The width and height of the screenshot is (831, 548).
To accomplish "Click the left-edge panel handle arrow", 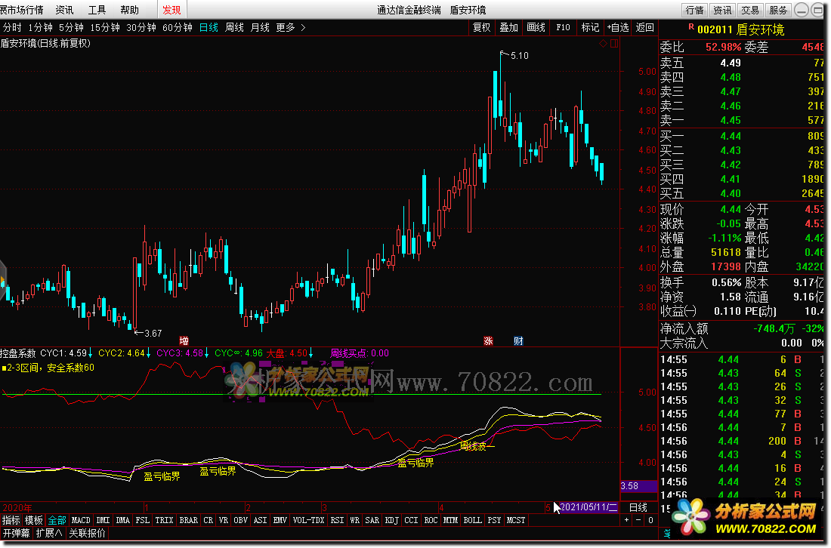I will click(3, 279).
